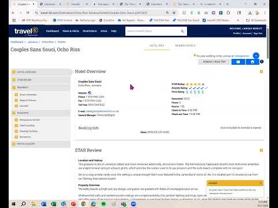This screenshot has width=278, height=208.
Task: Open the help question mark icon
Action: (262, 62)
